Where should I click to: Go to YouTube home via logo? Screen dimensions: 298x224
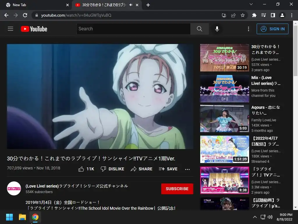(x=34, y=29)
